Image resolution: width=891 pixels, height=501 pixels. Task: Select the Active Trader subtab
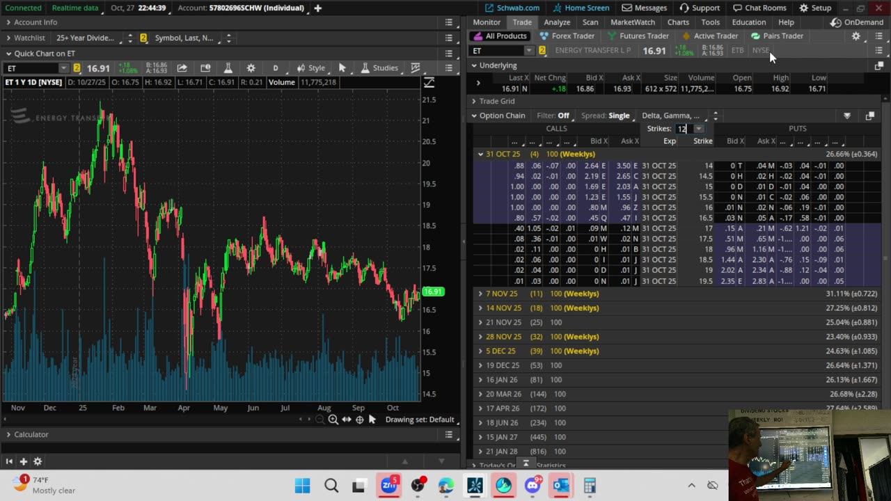coord(710,36)
